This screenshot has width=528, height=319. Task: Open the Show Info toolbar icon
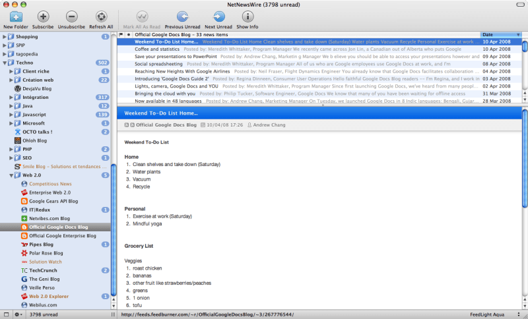click(247, 16)
